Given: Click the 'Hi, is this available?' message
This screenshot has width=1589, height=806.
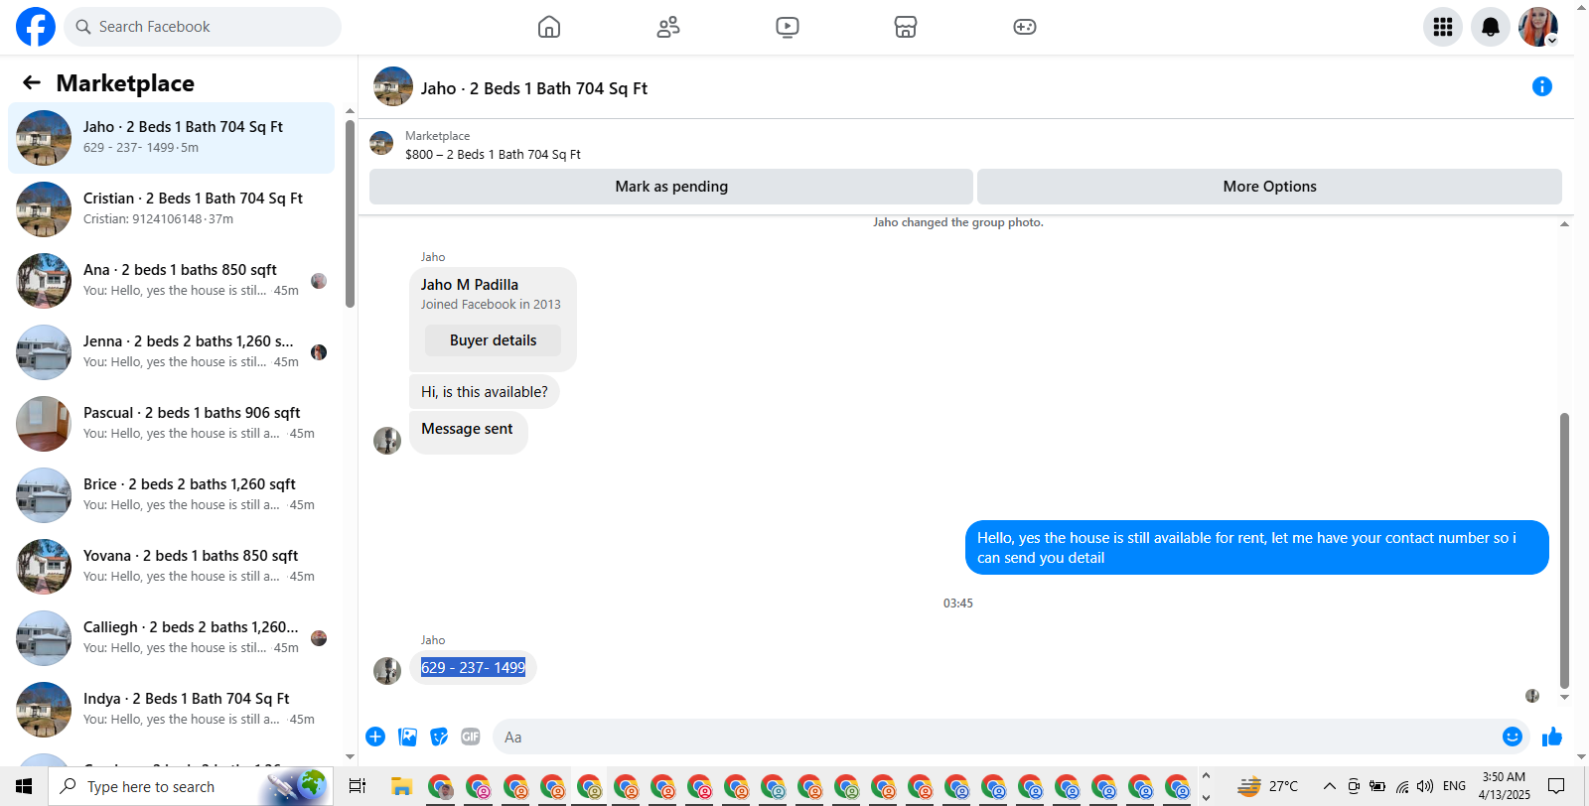Looking at the screenshot, I should coord(485,392).
